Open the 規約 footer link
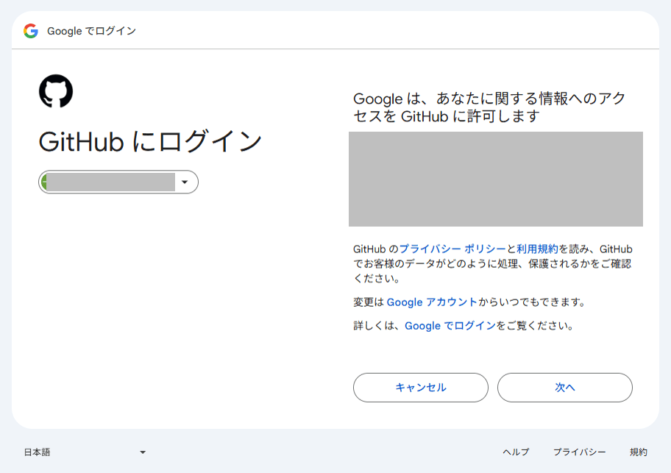Screen dimensions: 671x473 pos(639,452)
